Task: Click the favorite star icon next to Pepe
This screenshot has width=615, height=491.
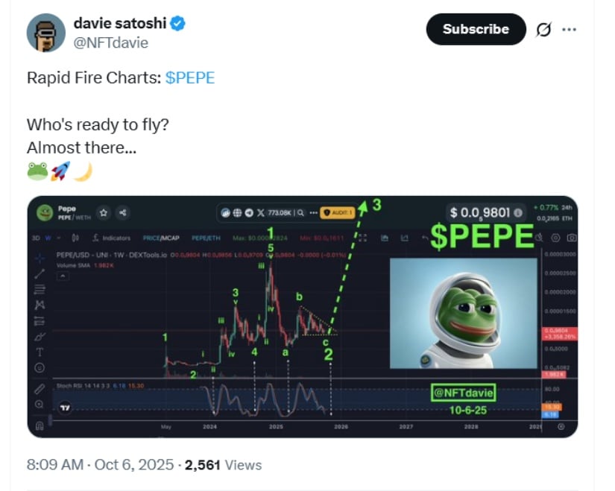Action: tap(103, 212)
